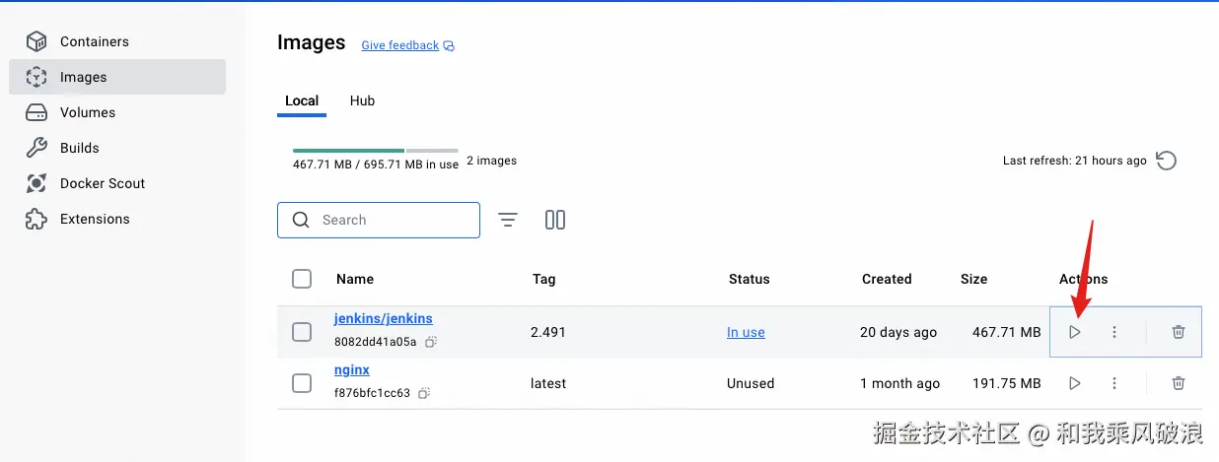Select the nginx row checkbox
Image resolution: width=1219 pixels, height=462 pixels.
tap(302, 383)
